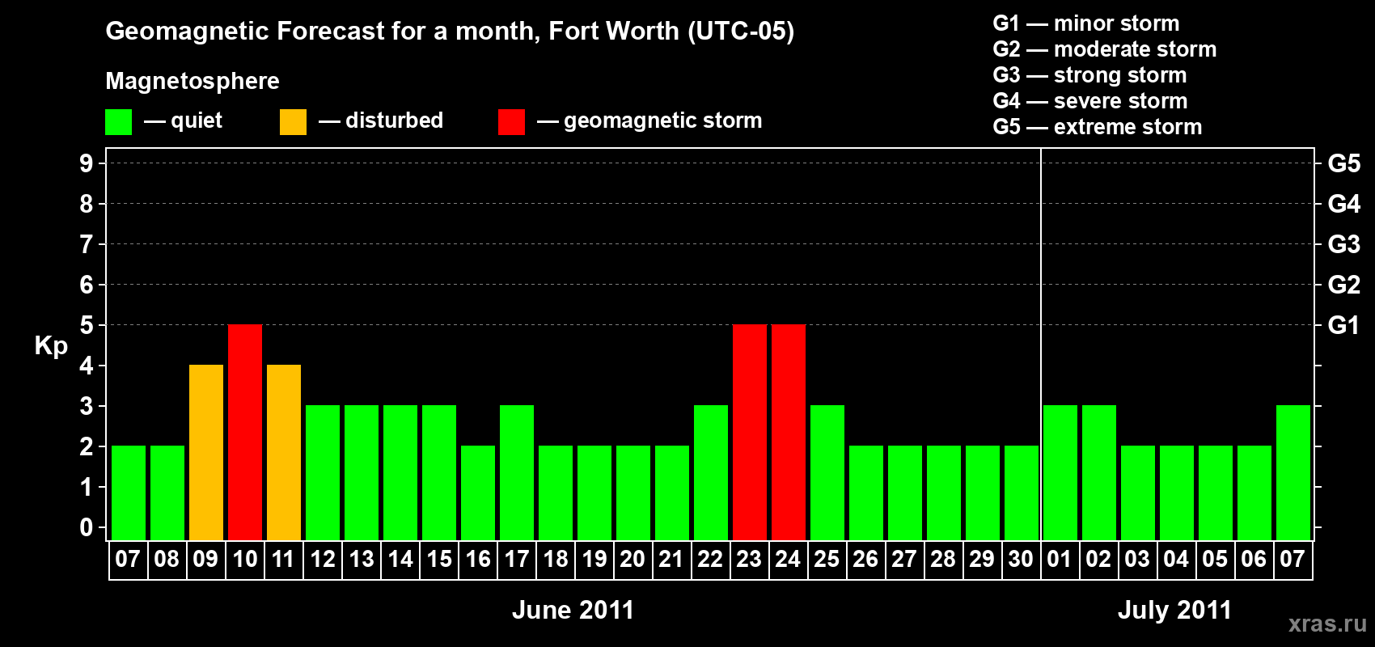1375x647 pixels.
Task: Click the green bar for June 12
Action: pyautogui.click(x=323, y=473)
